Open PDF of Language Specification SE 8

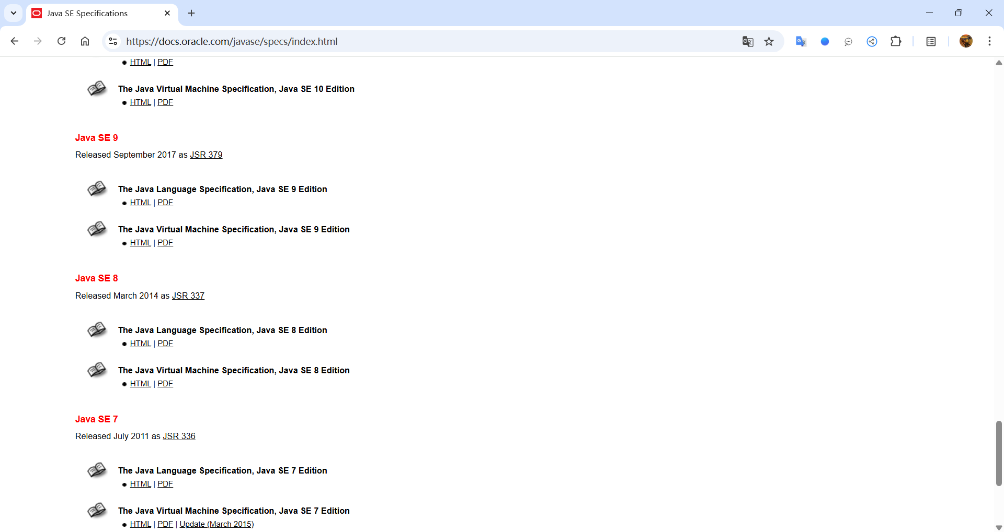(x=165, y=344)
